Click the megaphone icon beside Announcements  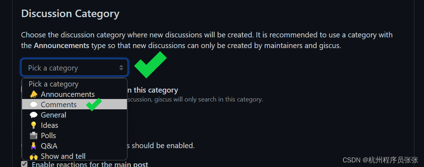click(34, 94)
